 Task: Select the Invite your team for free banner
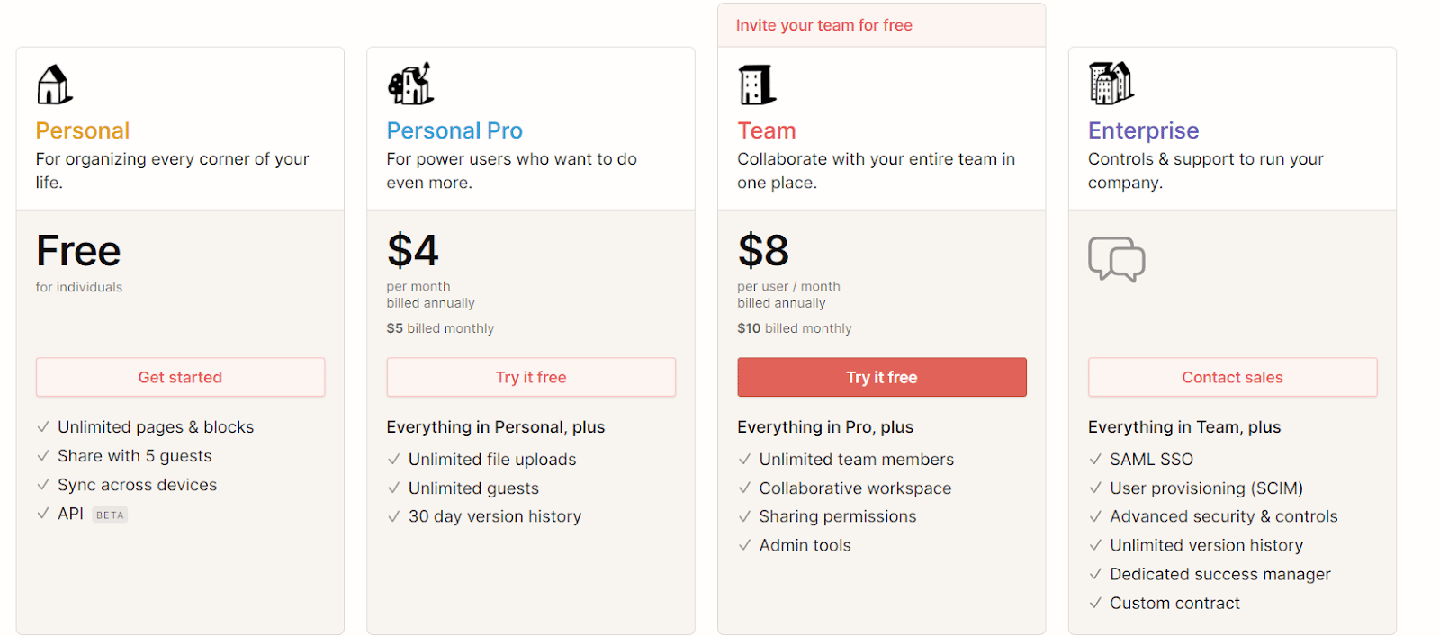tap(882, 25)
